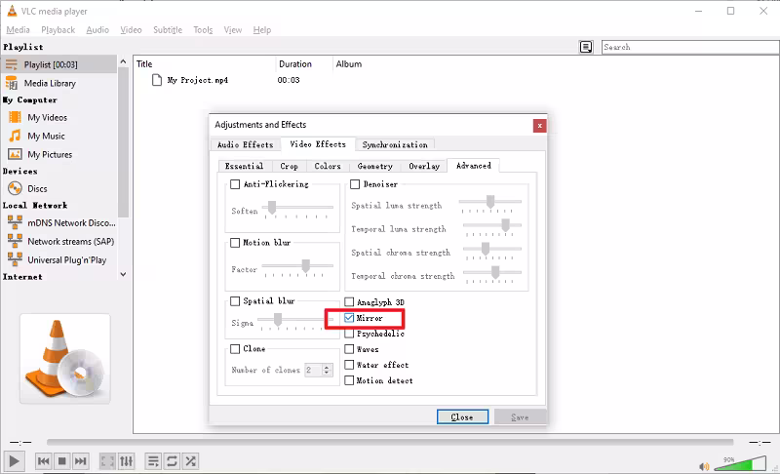Open My Music in sidebar
Image resolution: width=780 pixels, height=474 pixels.
tap(58, 136)
